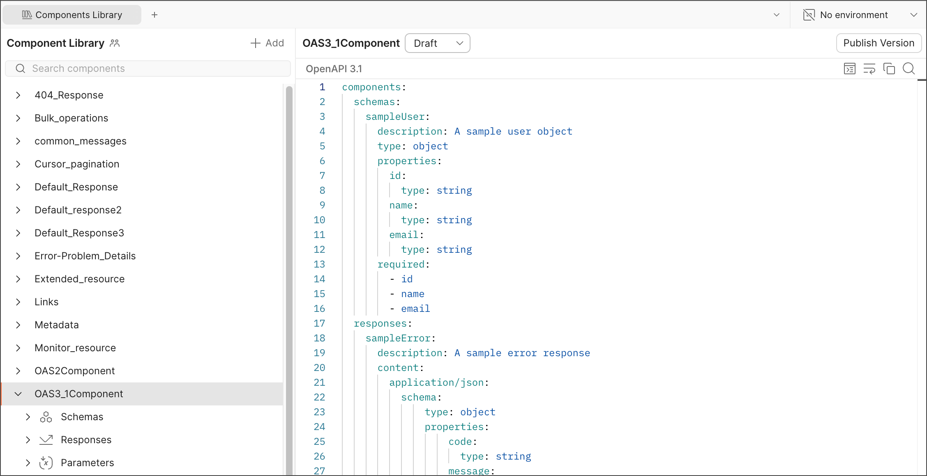The height and width of the screenshot is (476, 927).
Task: Expand the Parameters folder chevron
Action: [x=28, y=463]
